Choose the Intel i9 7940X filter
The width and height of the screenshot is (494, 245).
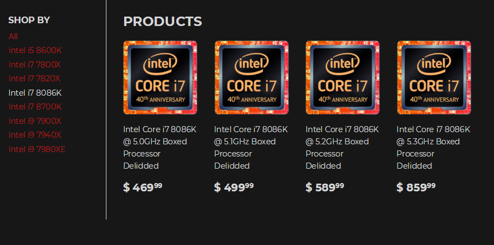click(35, 135)
